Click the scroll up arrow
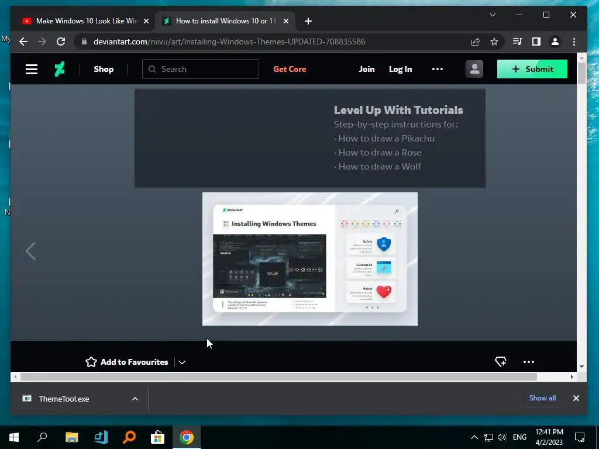 [x=581, y=58]
